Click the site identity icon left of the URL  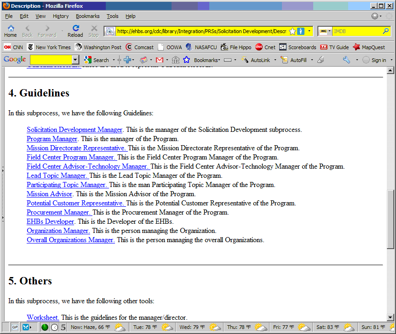tap(110, 31)
